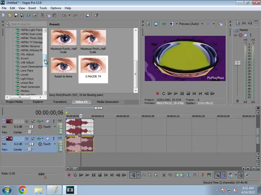Switch to the Media Generators tab
The height and width of the screenshot is (195, 261).
point(108,102)
